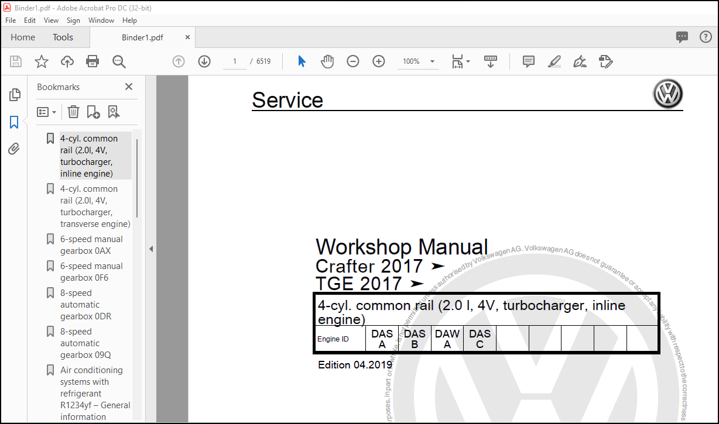This screenshot has height=424, width=719.
Task: Open the Sign document pen tool
Action: point(580,61)
